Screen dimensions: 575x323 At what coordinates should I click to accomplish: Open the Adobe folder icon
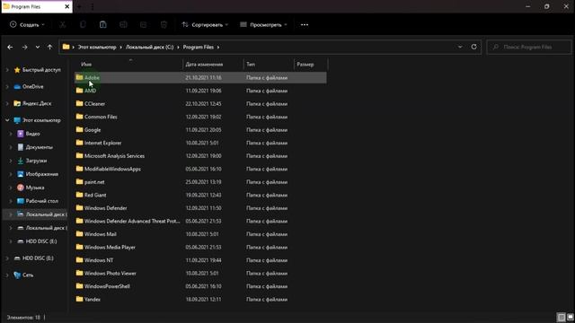79,77
